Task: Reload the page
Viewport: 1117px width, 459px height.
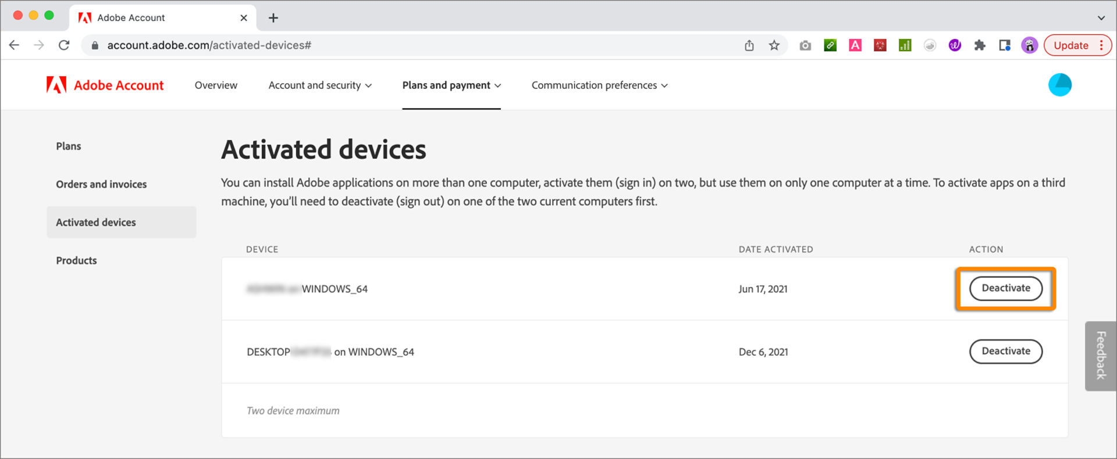Action: (64, 45)
